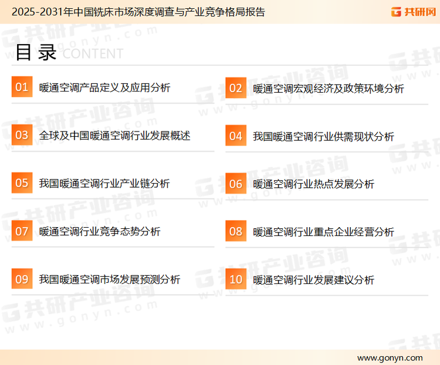Open 暖通空调产品定义及应用分析 chapter

point(104,88)
